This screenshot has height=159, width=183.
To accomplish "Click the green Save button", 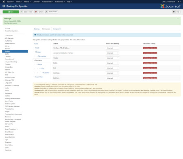I will [x=11, y=12].
